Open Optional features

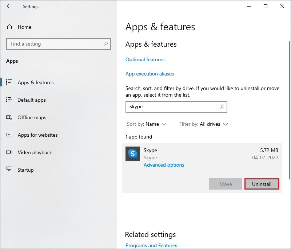point(145,59)
